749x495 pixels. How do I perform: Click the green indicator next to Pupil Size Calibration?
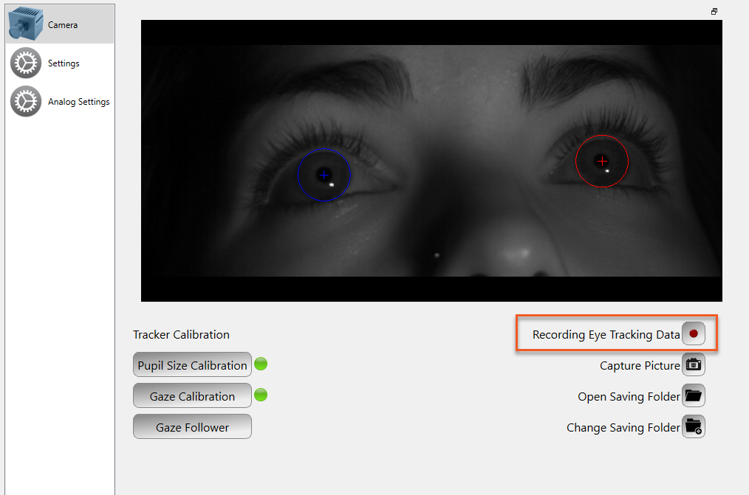tap(261, 364)
